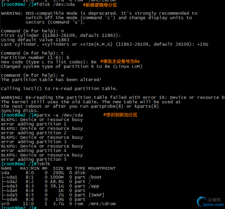The image size is (225, 209).
Task: Click '1000M' size value
Action: point(57,177)
